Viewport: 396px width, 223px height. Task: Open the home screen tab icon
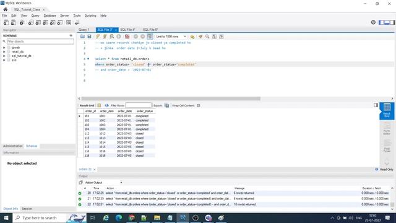6,9
